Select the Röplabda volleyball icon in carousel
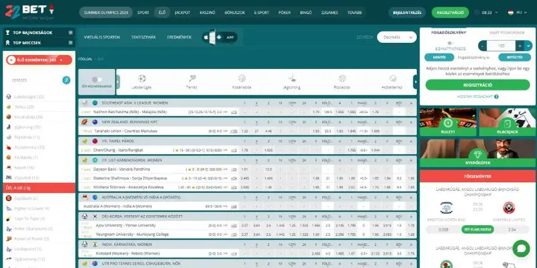 (342, 78)
